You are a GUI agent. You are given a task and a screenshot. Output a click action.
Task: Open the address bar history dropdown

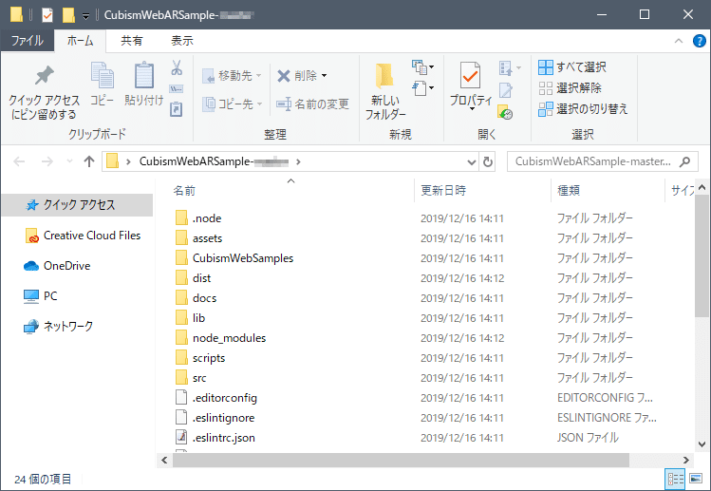click(x=472, y=162)
